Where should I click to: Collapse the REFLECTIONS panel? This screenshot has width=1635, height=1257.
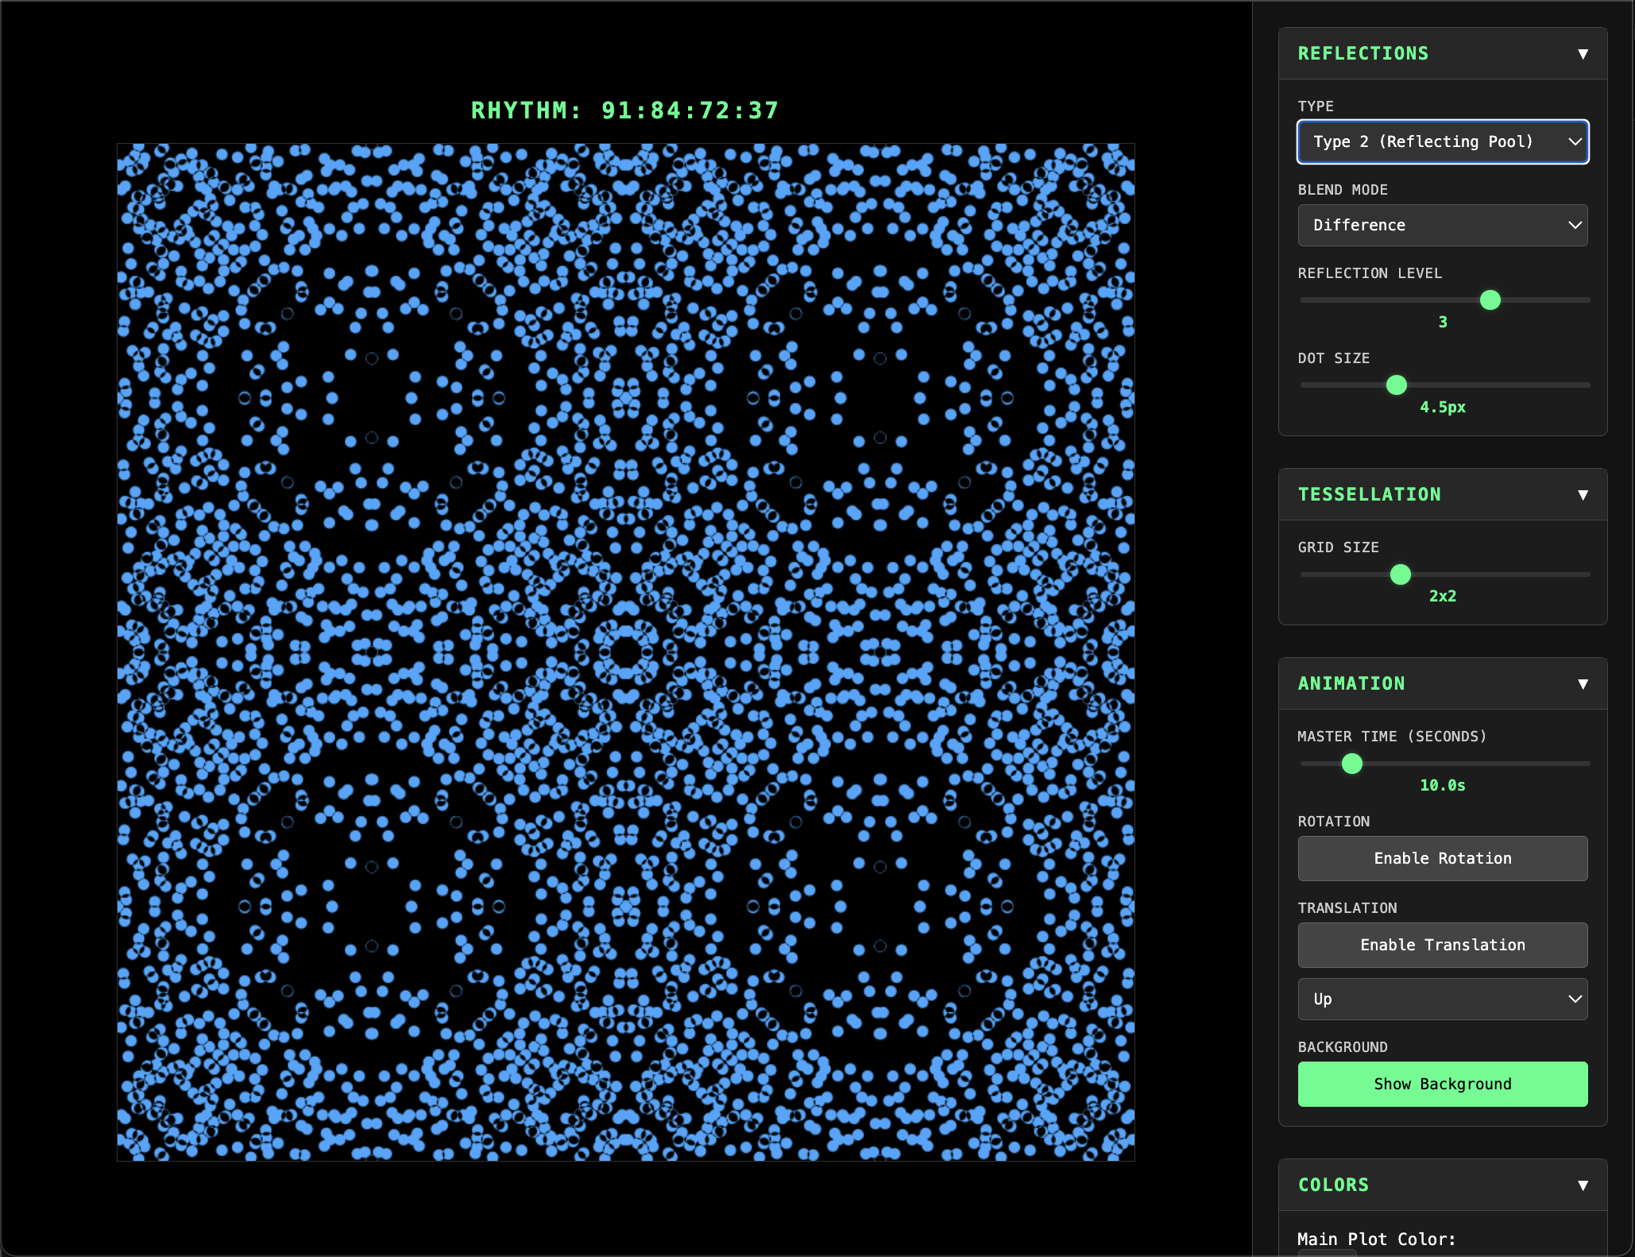click(x=1581, y=53)
